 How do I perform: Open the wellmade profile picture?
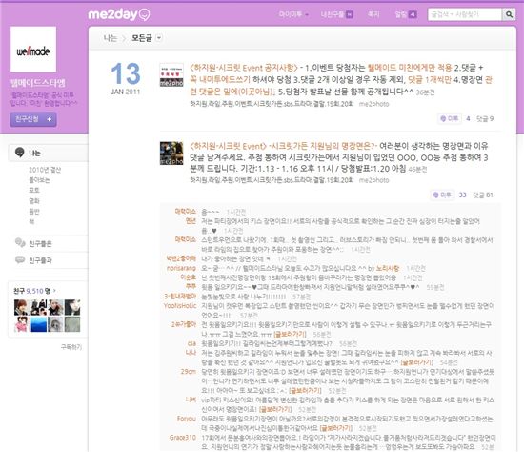(x=33, y=50)
